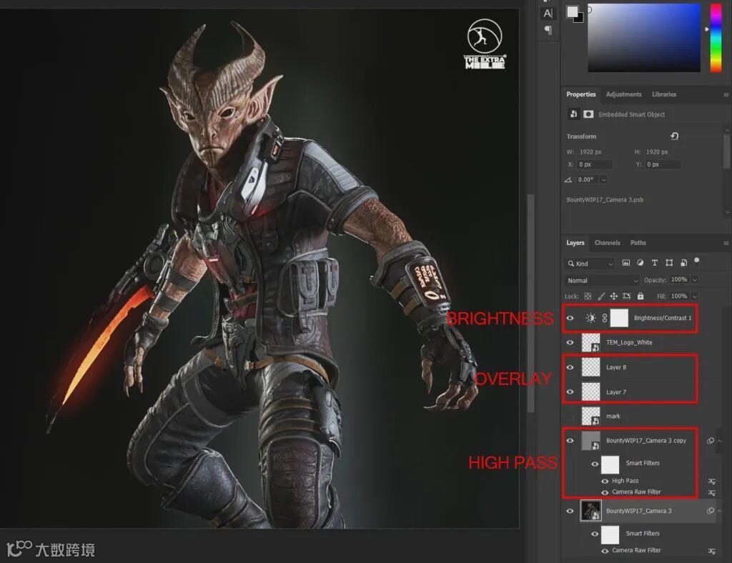Open blending options for High Pass filter
The height and width of the screenshot is (563, 732).
click(x=711, y=481)
